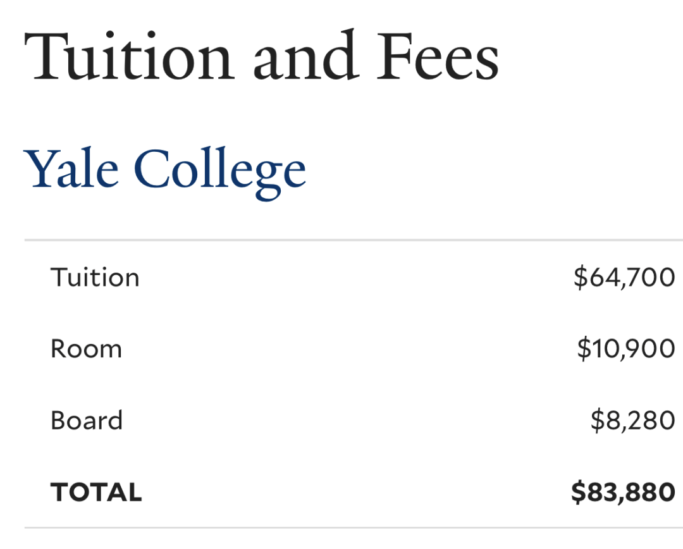This screenshot has width=683, height=549.
Task: Select the bold TOTAL label
Action: (96, 492)
